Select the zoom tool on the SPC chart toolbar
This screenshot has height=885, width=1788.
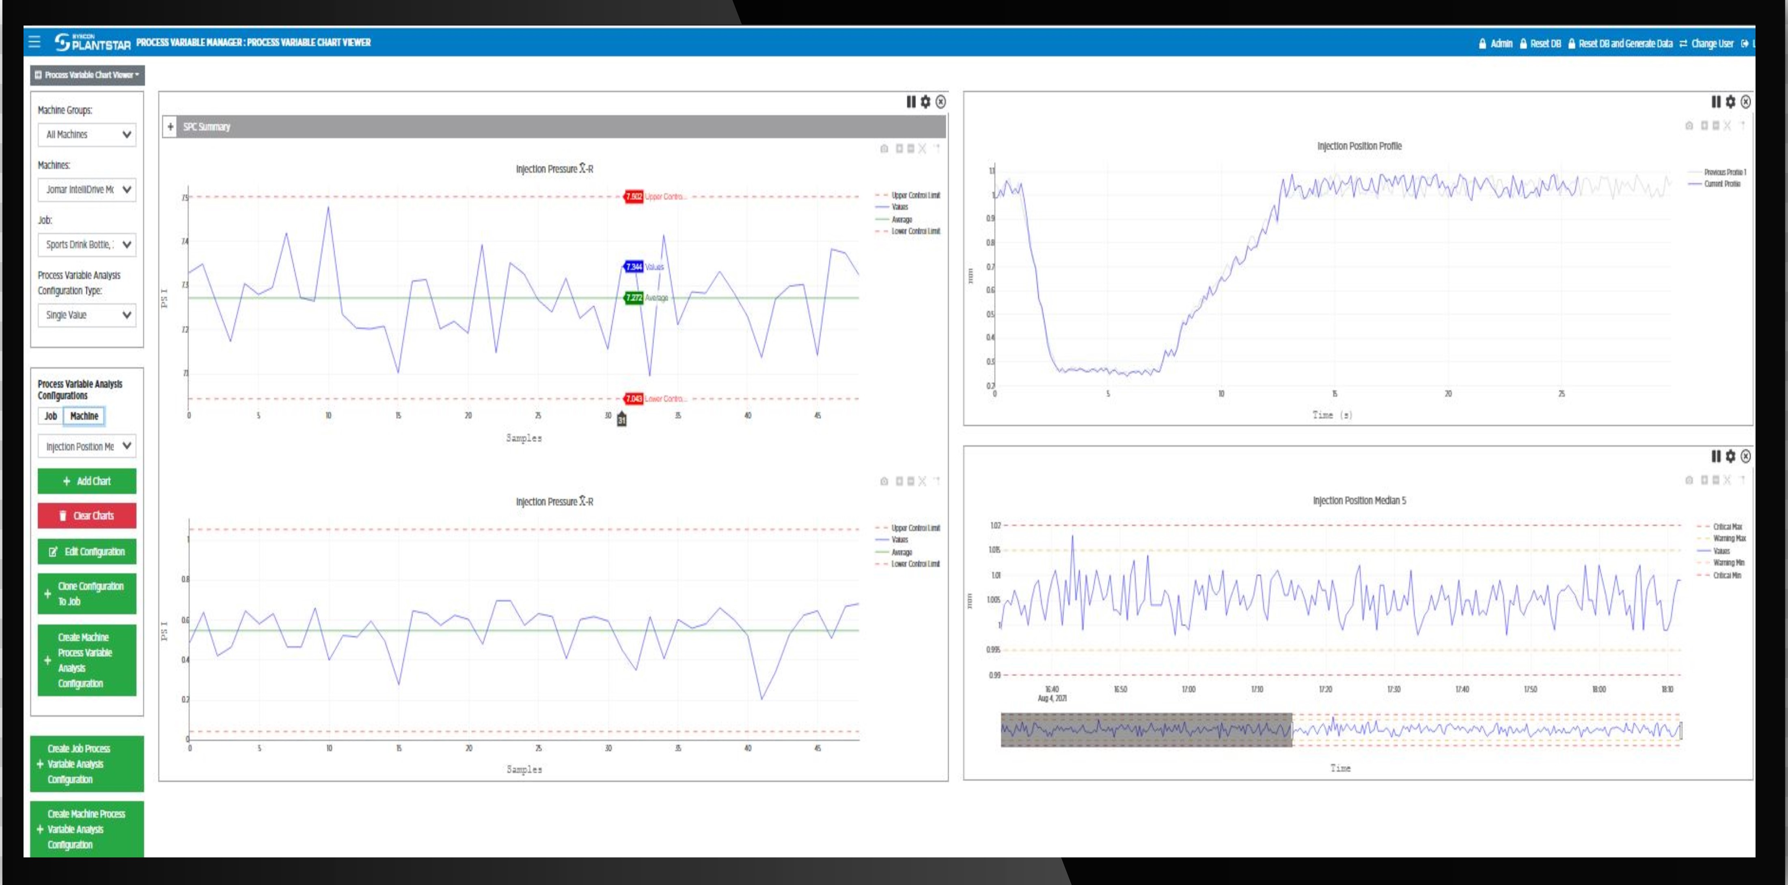899,148
